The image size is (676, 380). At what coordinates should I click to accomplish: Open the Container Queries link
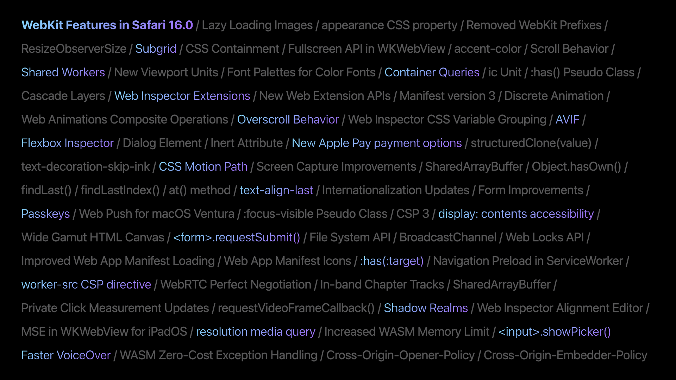432,72
